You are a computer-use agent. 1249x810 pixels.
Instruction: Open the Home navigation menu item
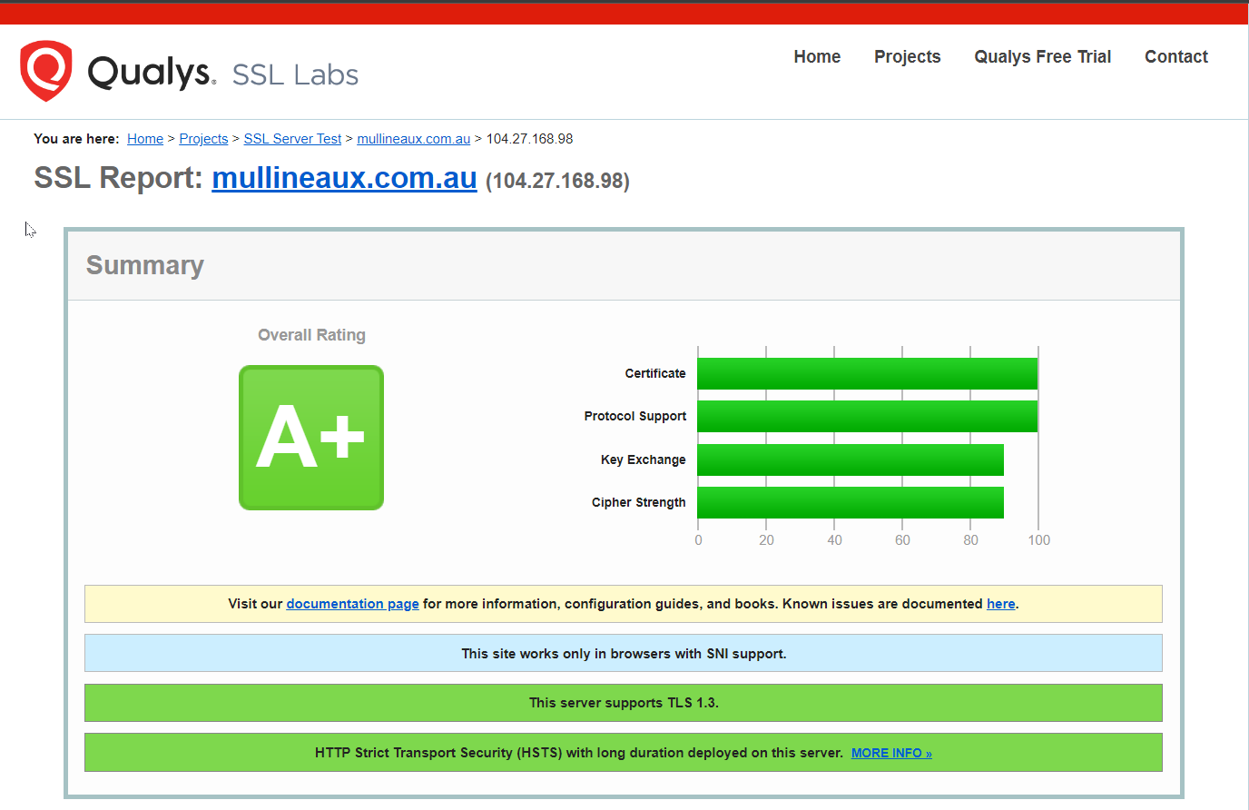tap(817, 56)
